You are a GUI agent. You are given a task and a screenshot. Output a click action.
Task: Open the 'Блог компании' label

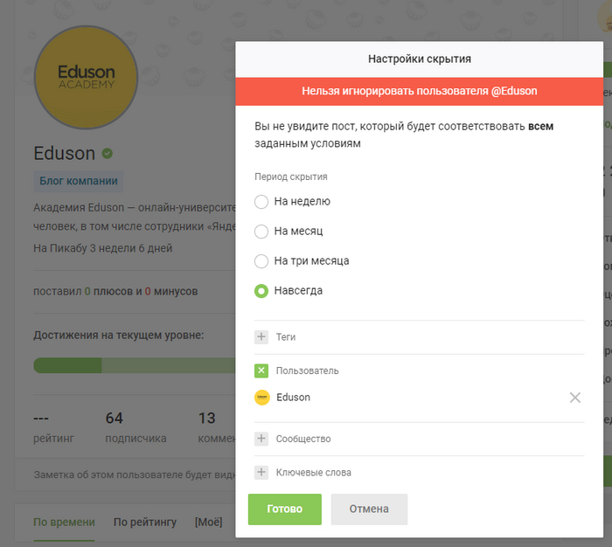[x=79, y=181]
